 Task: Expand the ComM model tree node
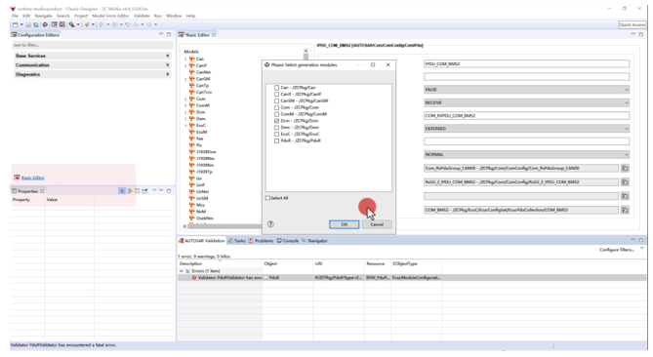(185, 105)
